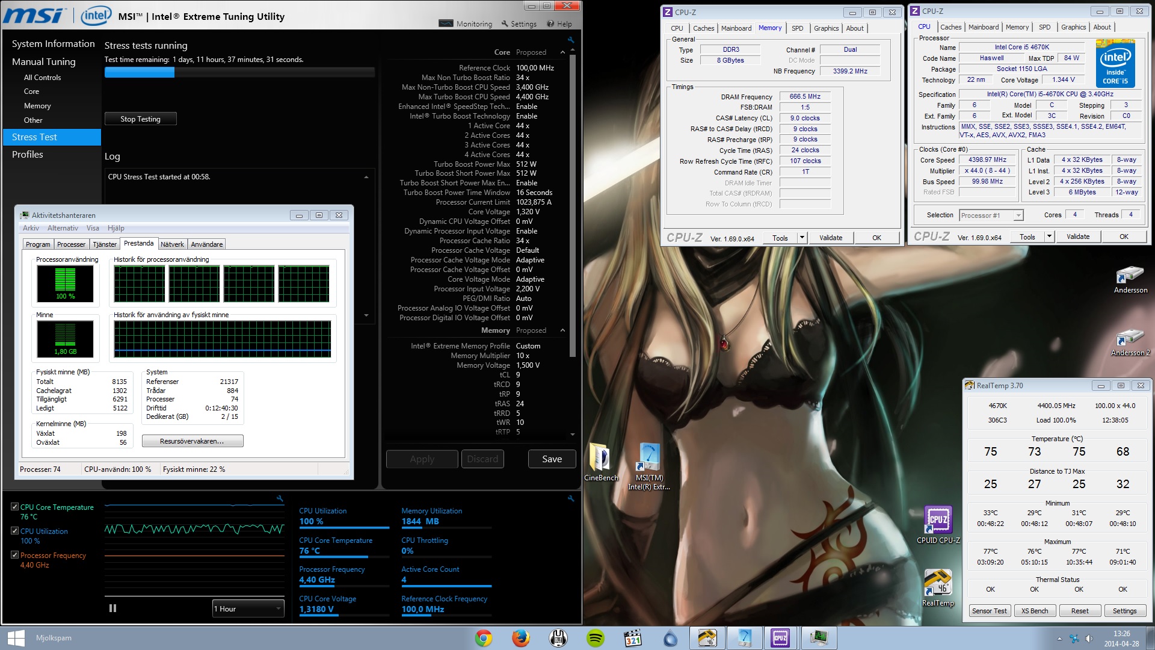
Task: Open the Processor #1 Selection dropdown
Action: (x=991, y=215)
